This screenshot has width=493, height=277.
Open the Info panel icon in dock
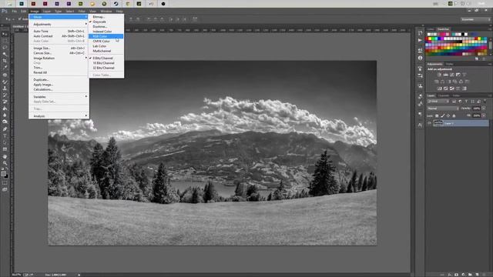(x=421, y=58)
